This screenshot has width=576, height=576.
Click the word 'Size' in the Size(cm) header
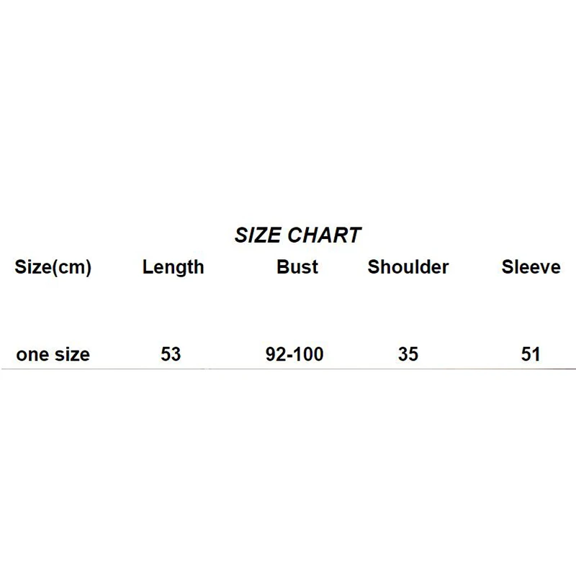coord(32,267)
